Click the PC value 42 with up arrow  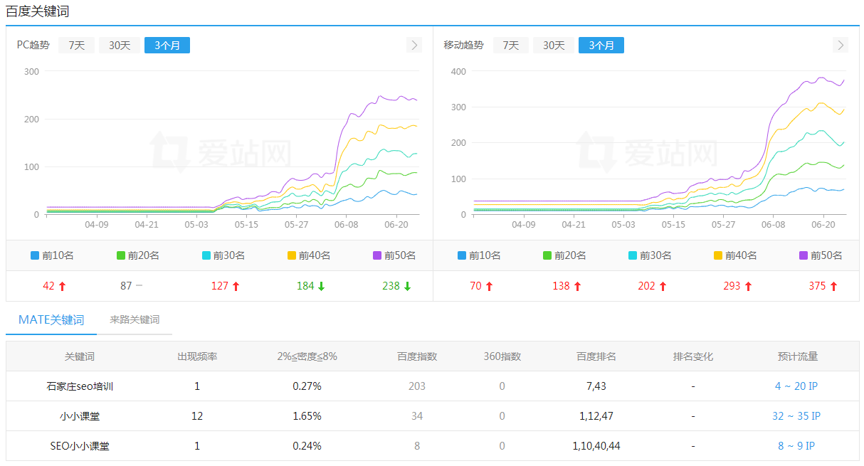pyautogui.click(x=54, y=286)
